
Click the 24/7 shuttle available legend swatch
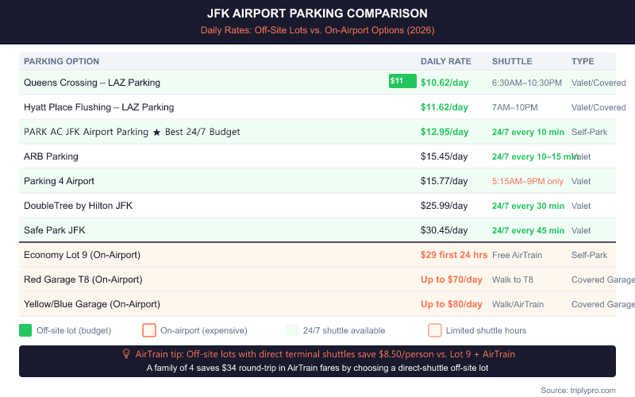click(291, 330)
